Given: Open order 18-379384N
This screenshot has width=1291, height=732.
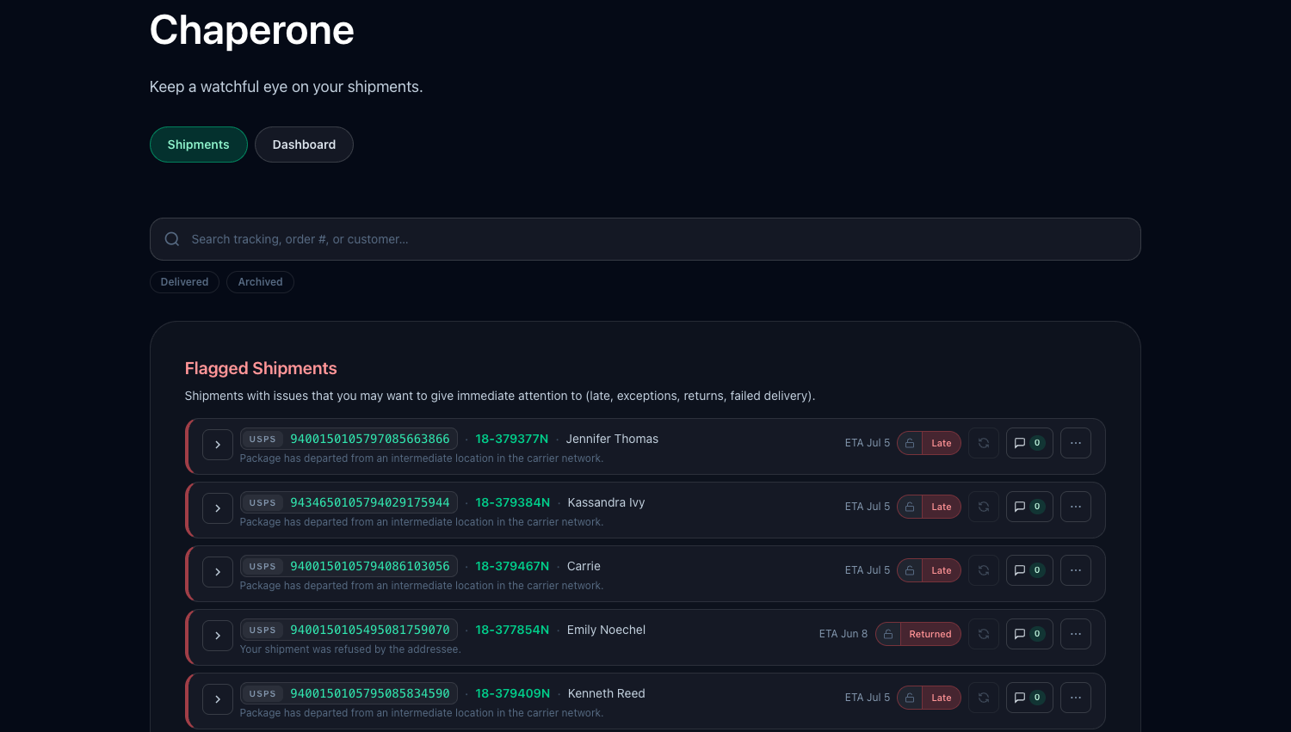Looking at the screenshot, I should pyautogui.click(x=512, y=502).
